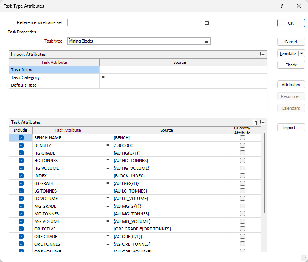Click the Include column header
The height and width of the screenshot is (262, 308).
[x=21, y=130]
